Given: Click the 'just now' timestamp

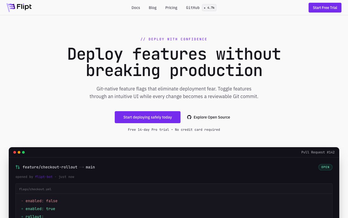Looking at the screenshot, I should [66, 177].
